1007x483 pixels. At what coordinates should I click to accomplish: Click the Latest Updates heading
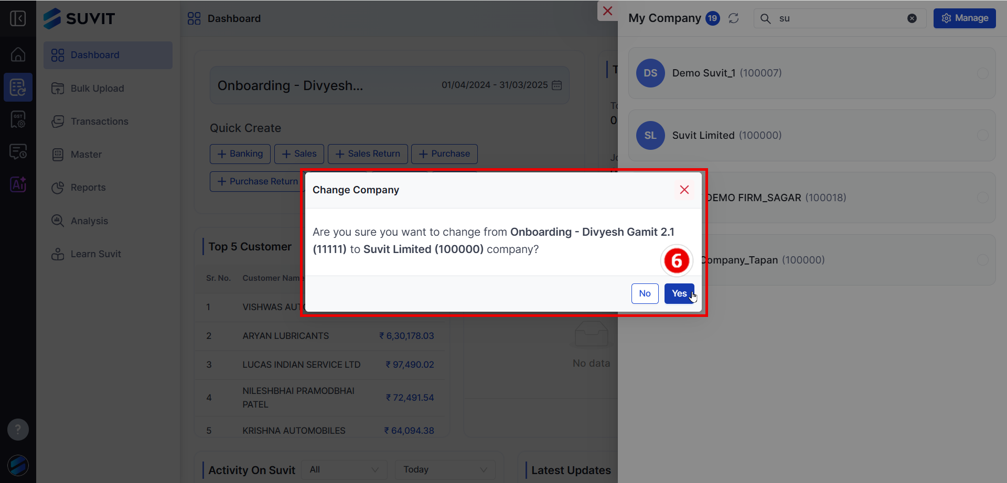[571, 470]
